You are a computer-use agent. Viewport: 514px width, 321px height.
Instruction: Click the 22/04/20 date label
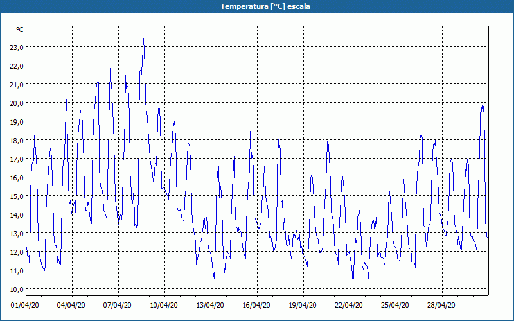coord(349,305)
